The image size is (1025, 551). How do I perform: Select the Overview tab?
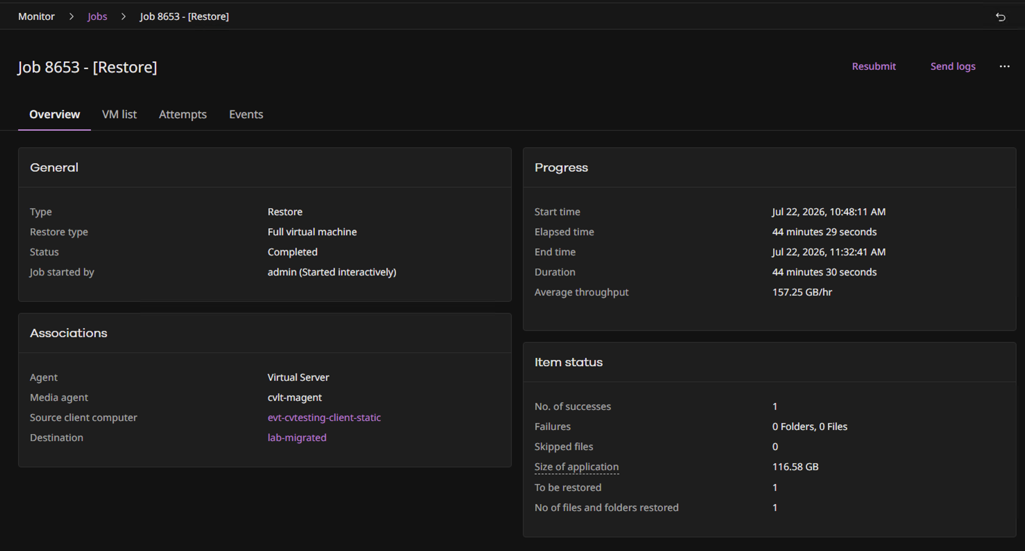click(x=54, y=114)
